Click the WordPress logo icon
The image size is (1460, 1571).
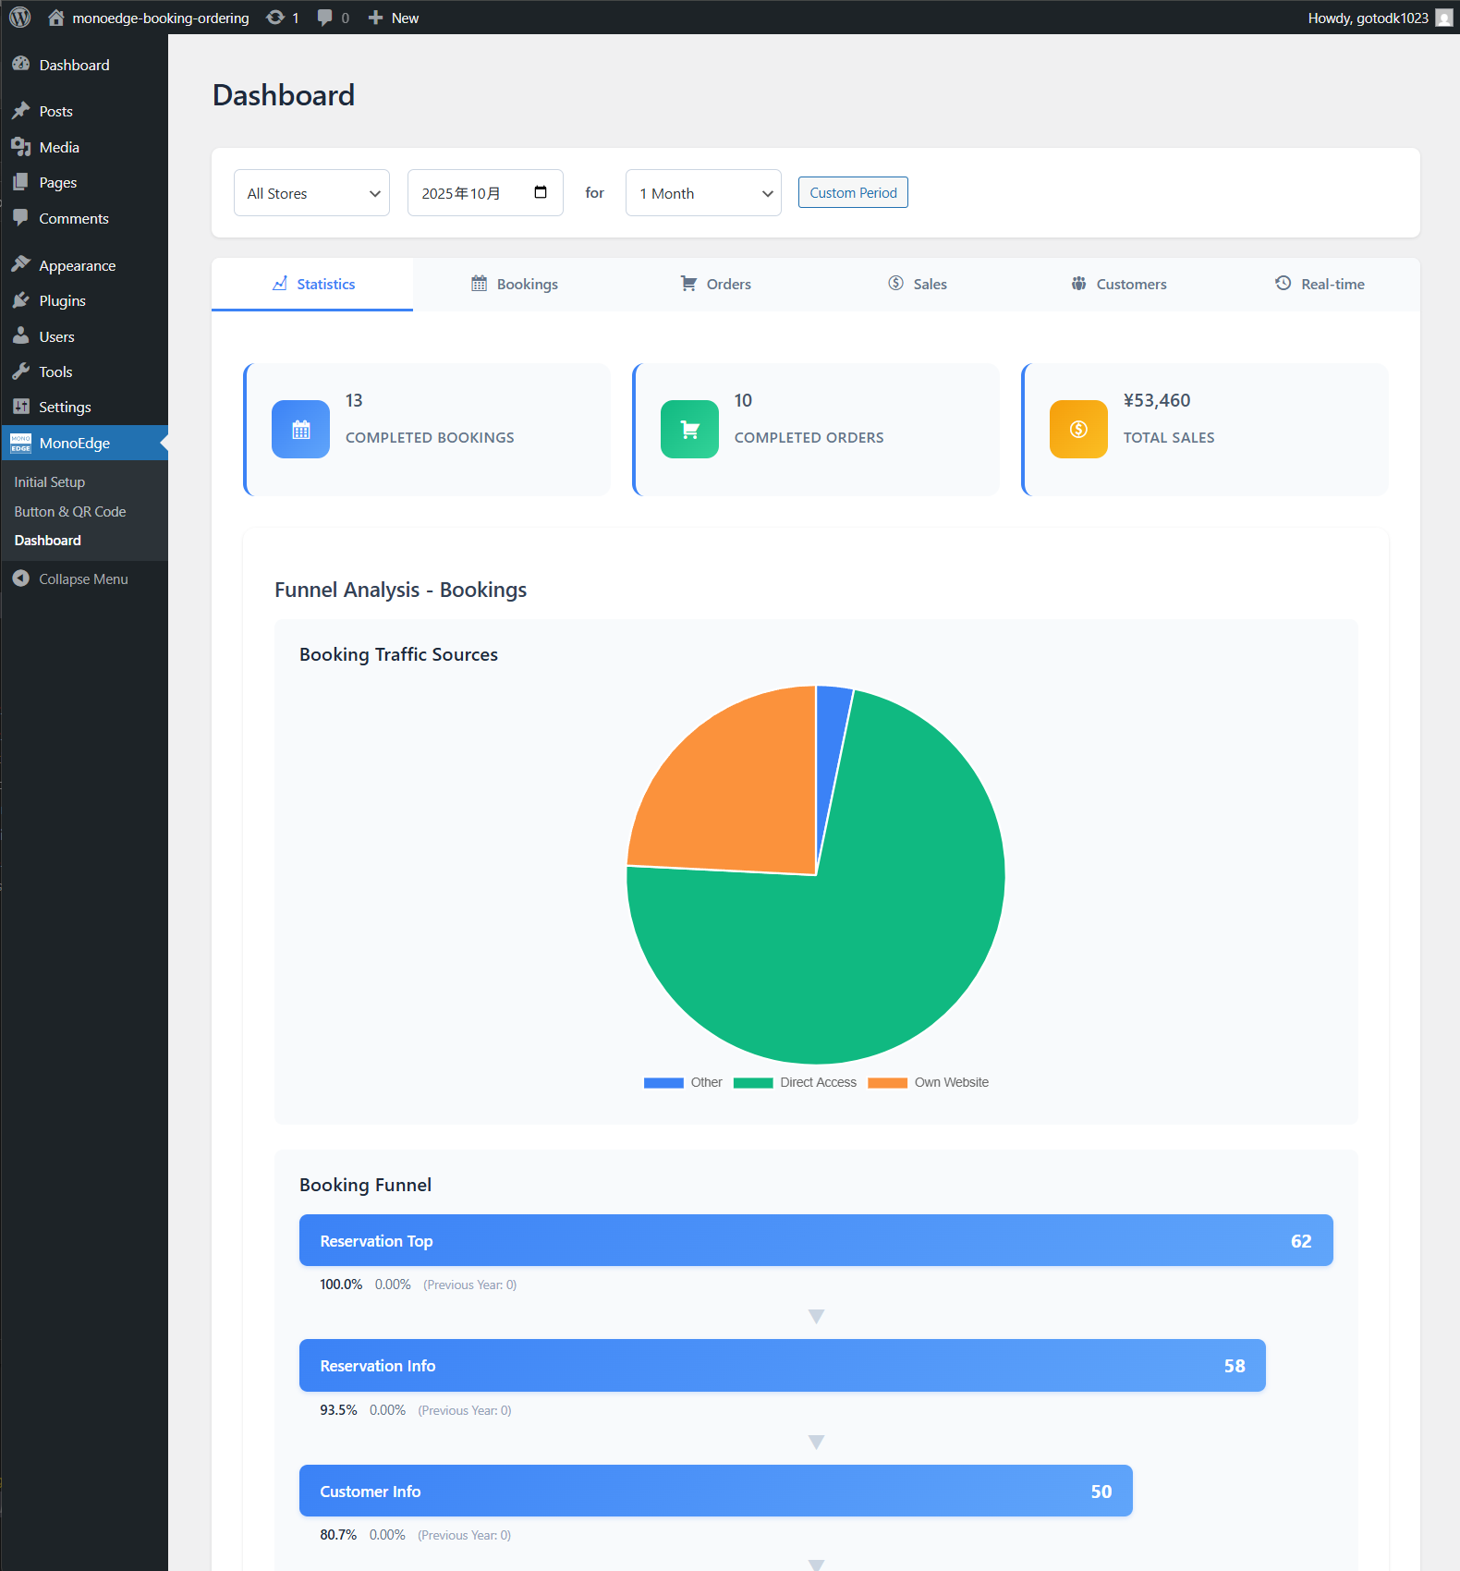point(20,18)
